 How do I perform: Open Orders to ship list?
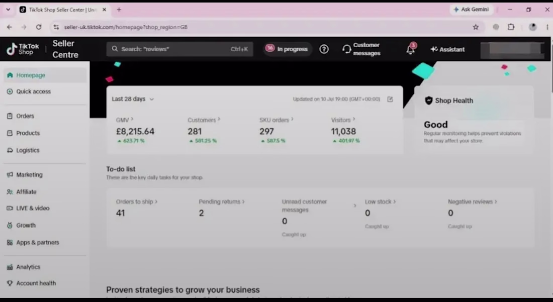click(x=136, y=202)
